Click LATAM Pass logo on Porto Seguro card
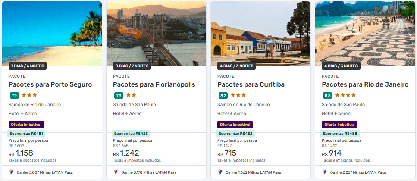 pyautogui.click(x=12, y=172)
